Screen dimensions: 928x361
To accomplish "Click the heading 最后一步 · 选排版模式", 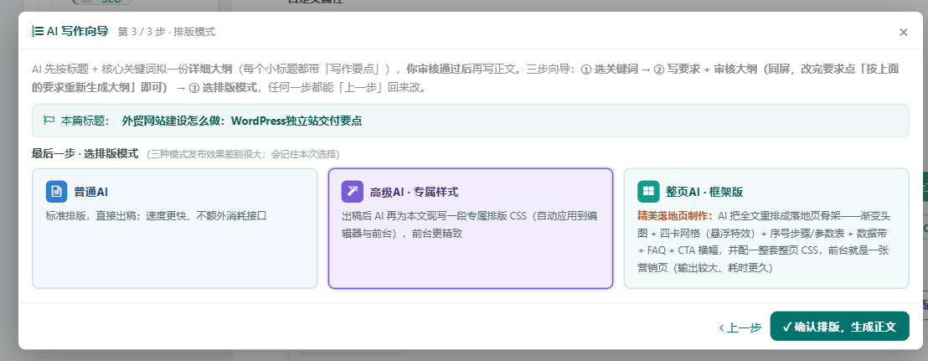I will click(x=85, y=154).
